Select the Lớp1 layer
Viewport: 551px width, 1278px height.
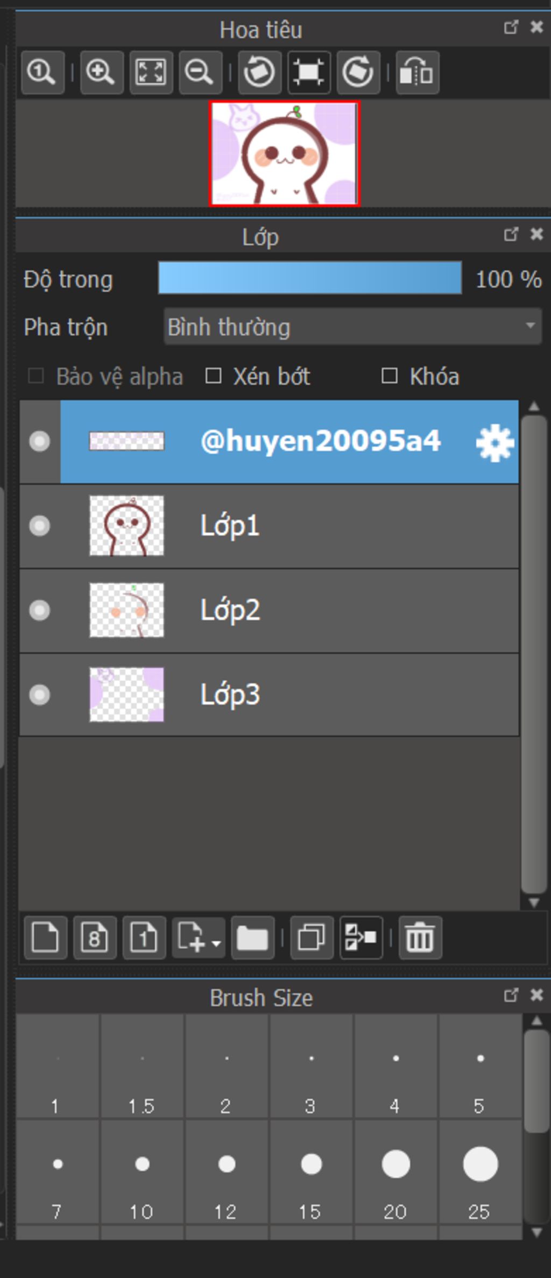coord(269,526)
